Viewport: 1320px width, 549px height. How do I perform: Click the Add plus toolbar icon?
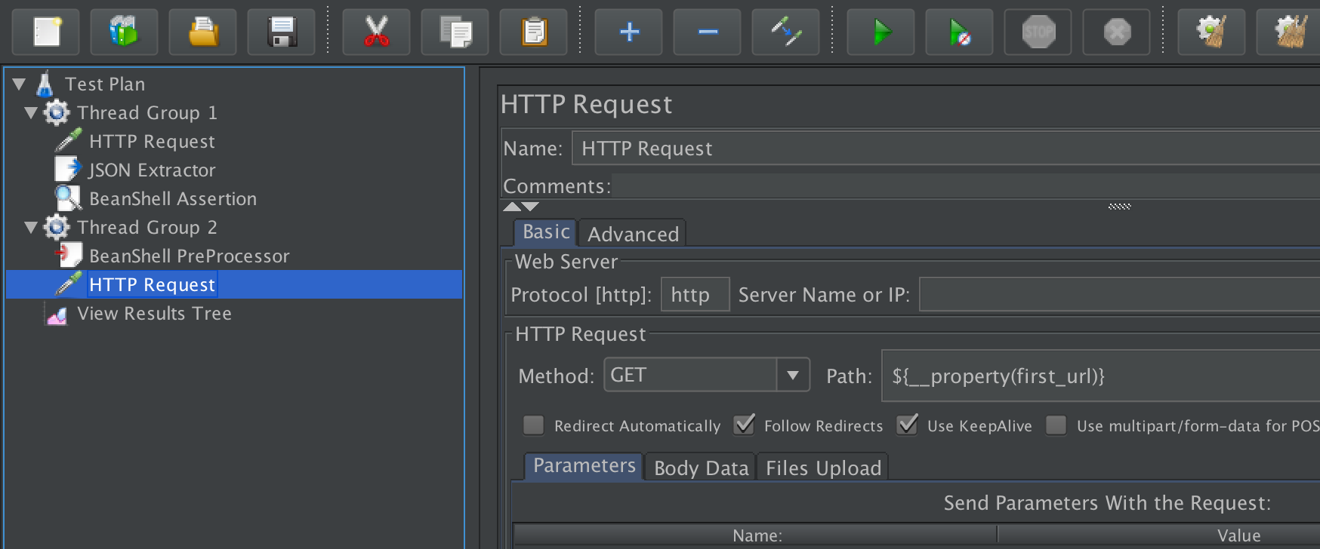[628, 32]
